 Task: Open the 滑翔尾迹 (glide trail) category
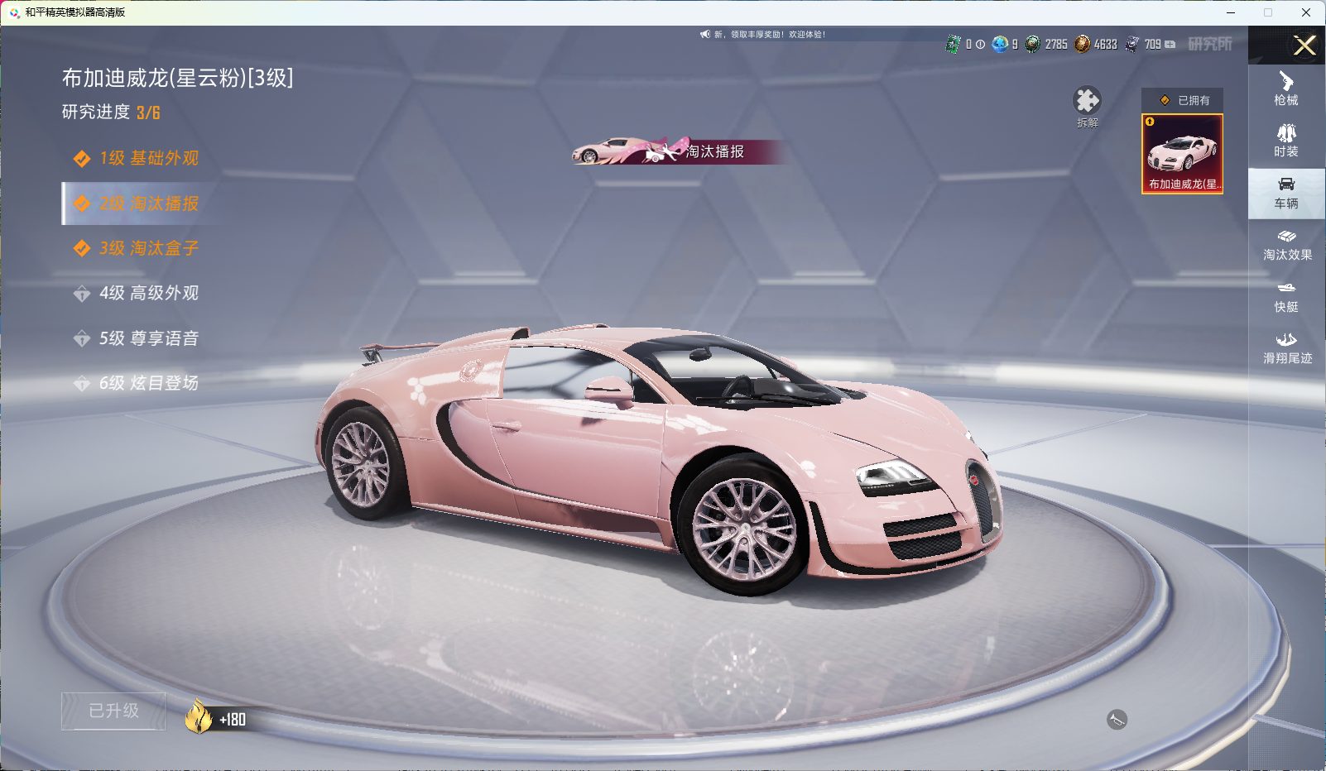point(1286,348)
